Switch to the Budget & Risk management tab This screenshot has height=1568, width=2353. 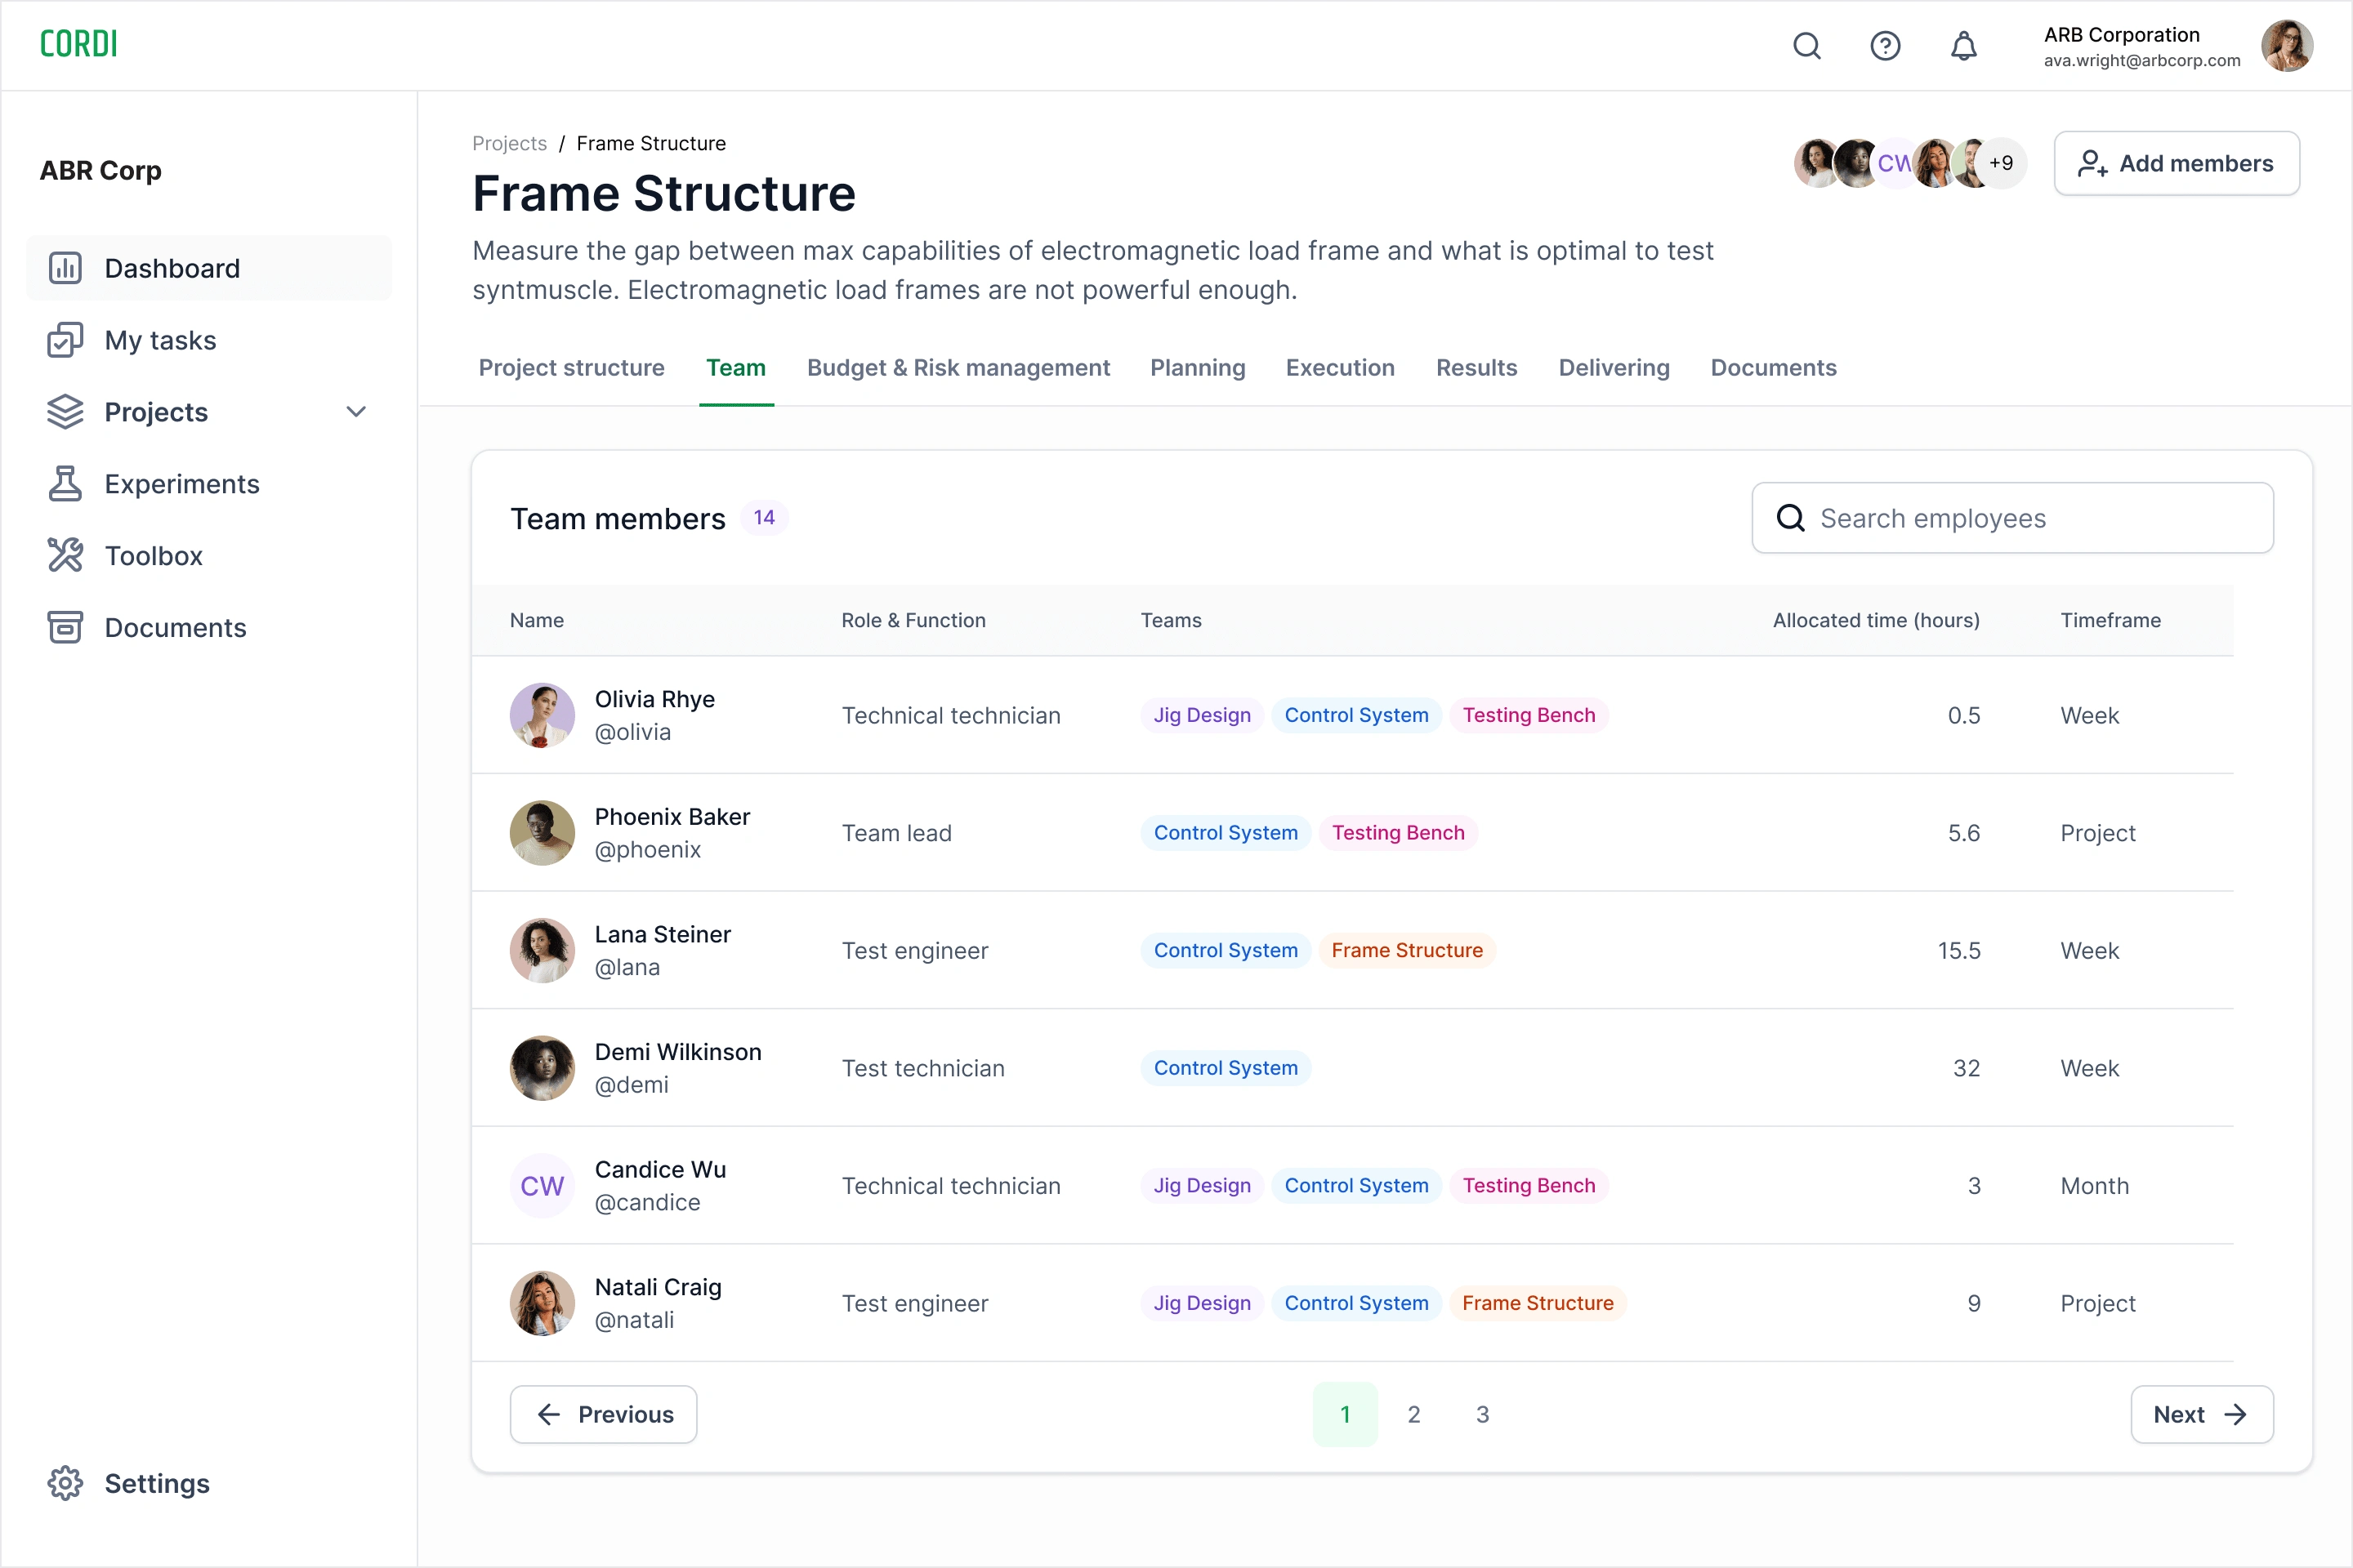click(958, 367)
